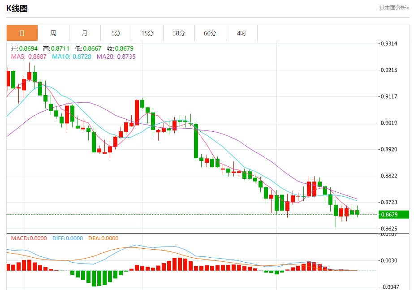This screenshot has height=290, width=414.
Task: Click the 0.9117 price axis label
Action: 389,96
